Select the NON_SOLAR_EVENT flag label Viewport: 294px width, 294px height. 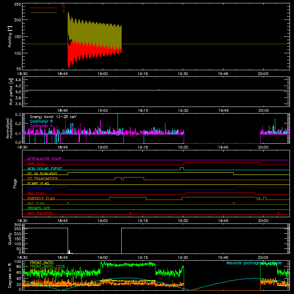click(x=44, y=169)
